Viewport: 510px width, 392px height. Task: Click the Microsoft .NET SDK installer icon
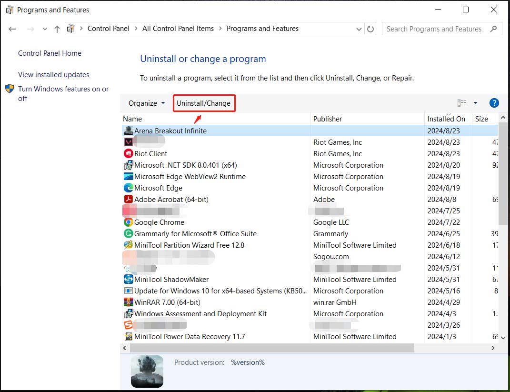(129, 165)
